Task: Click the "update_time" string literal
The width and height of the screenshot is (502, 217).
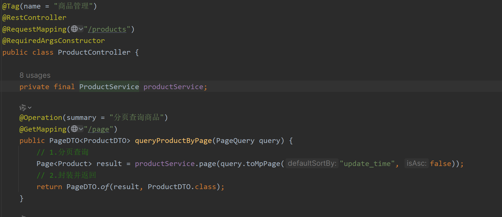Action: pos(367,164)
